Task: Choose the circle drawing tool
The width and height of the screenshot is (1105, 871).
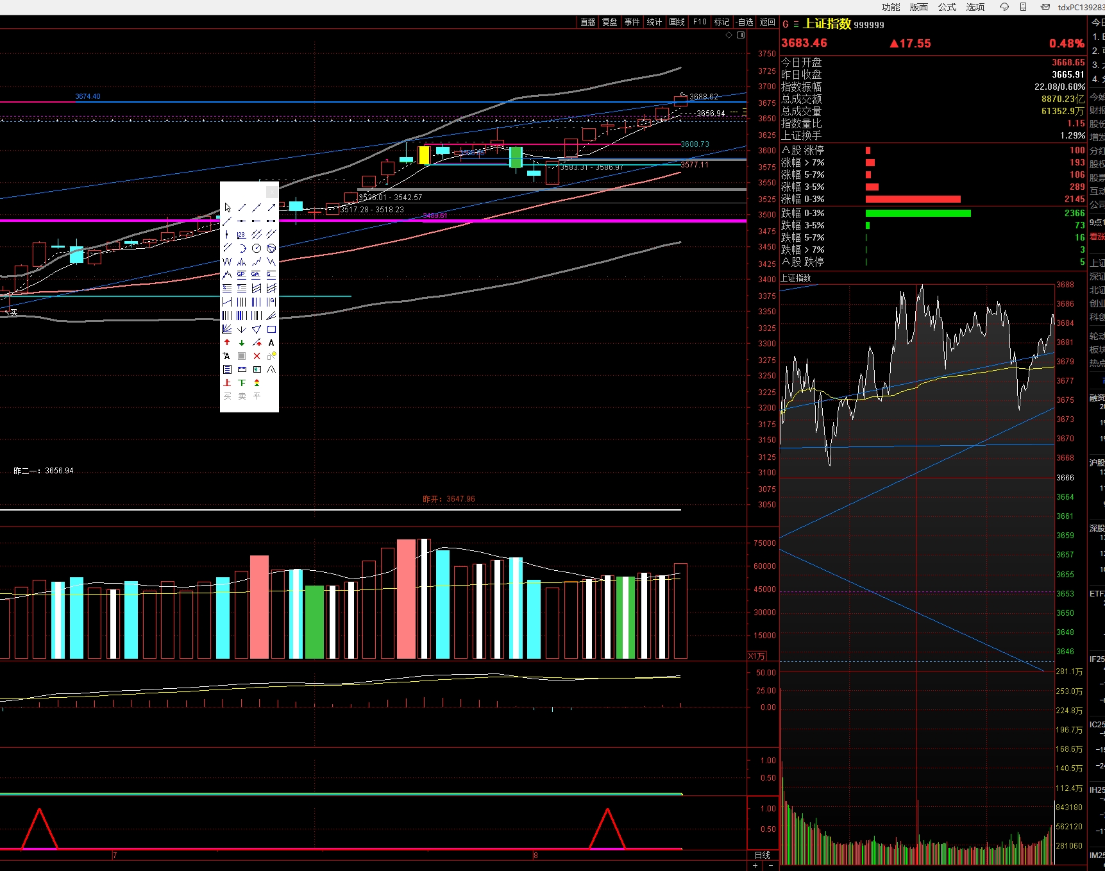Action: click(257, 248)
